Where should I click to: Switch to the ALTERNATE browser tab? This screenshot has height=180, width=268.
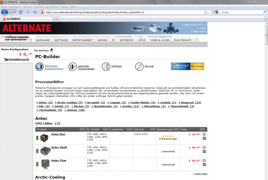[26, 19]
